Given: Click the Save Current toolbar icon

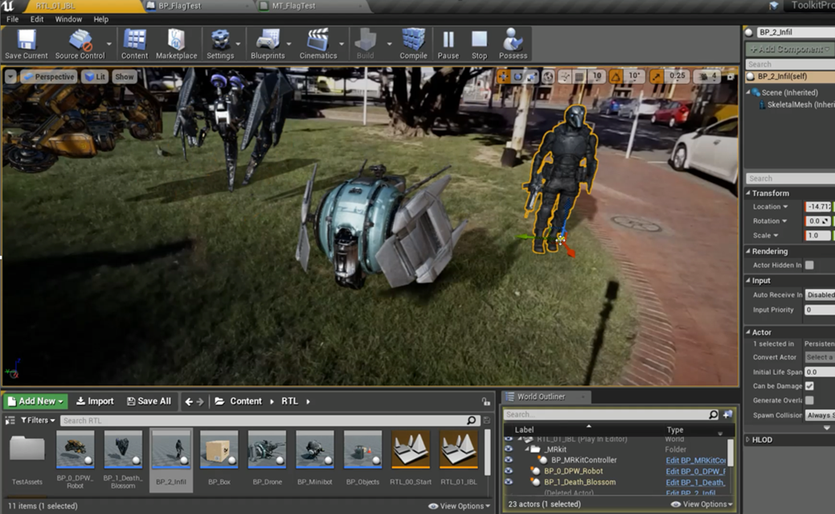Looking at the screenshot, I should (x=26, y=43).
